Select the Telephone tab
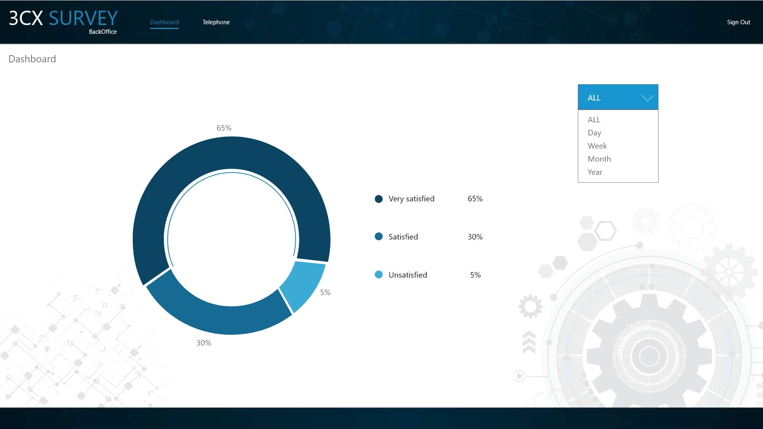This screenshot has width=763, height=429. pos(216,22)
